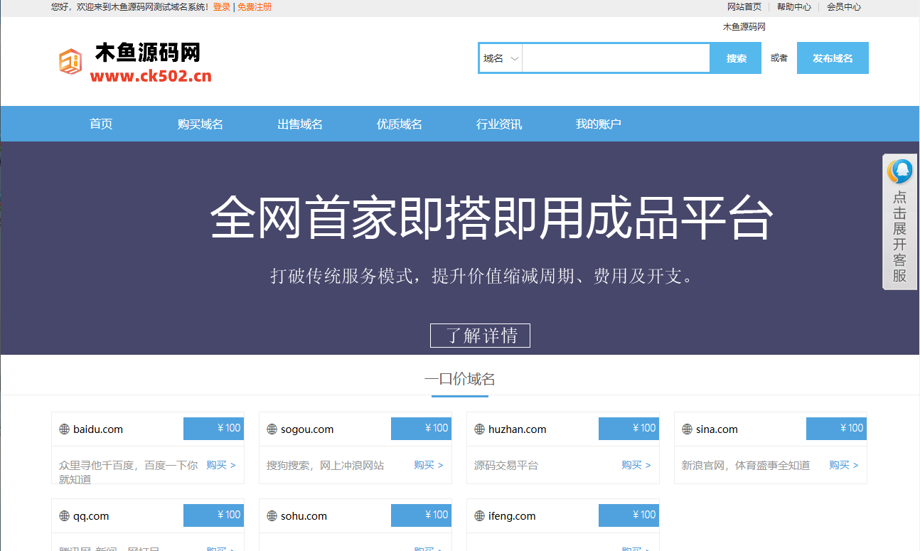Focus the domain search input field
The width and height of the screenshot is (920, 551).
[x=616, y=58]
